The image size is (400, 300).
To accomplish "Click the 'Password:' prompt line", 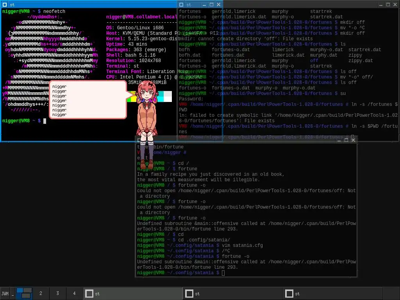I will pos(191,99).
